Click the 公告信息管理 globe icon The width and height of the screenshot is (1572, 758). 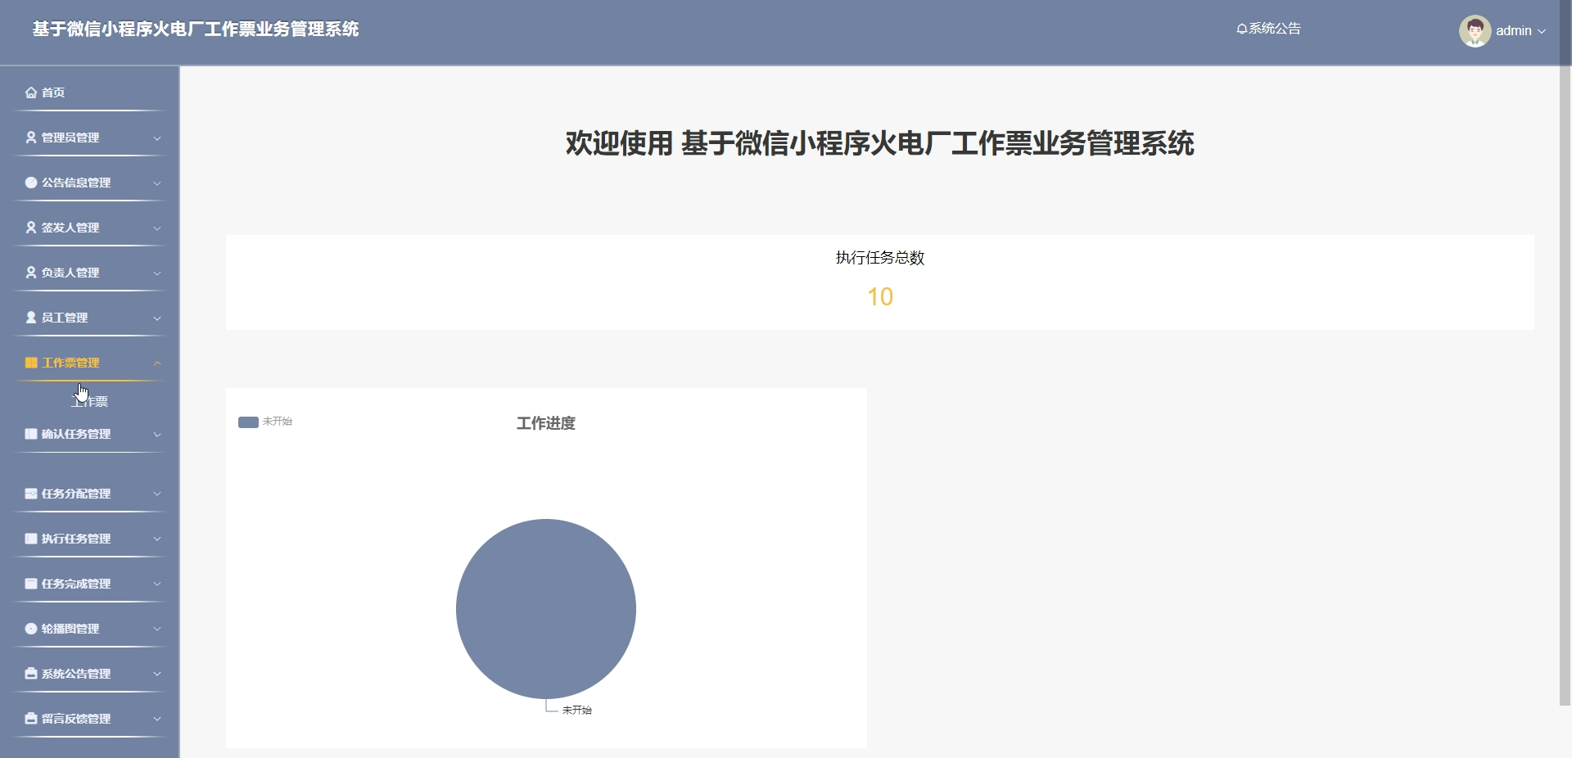tap(30, 183)
